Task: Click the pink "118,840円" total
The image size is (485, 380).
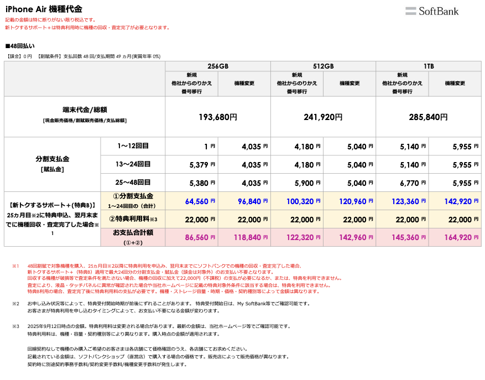Action: click(251, 237)
